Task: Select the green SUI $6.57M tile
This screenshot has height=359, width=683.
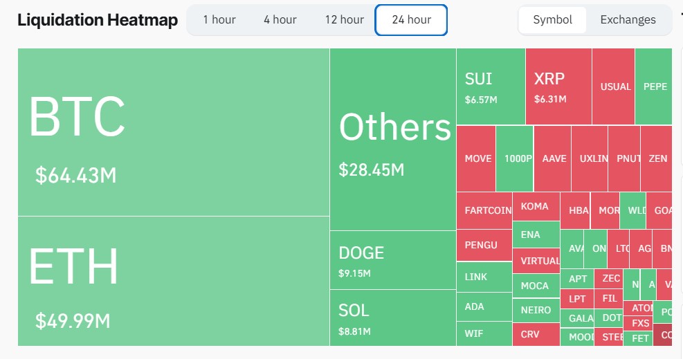Action: click(491, 86)
